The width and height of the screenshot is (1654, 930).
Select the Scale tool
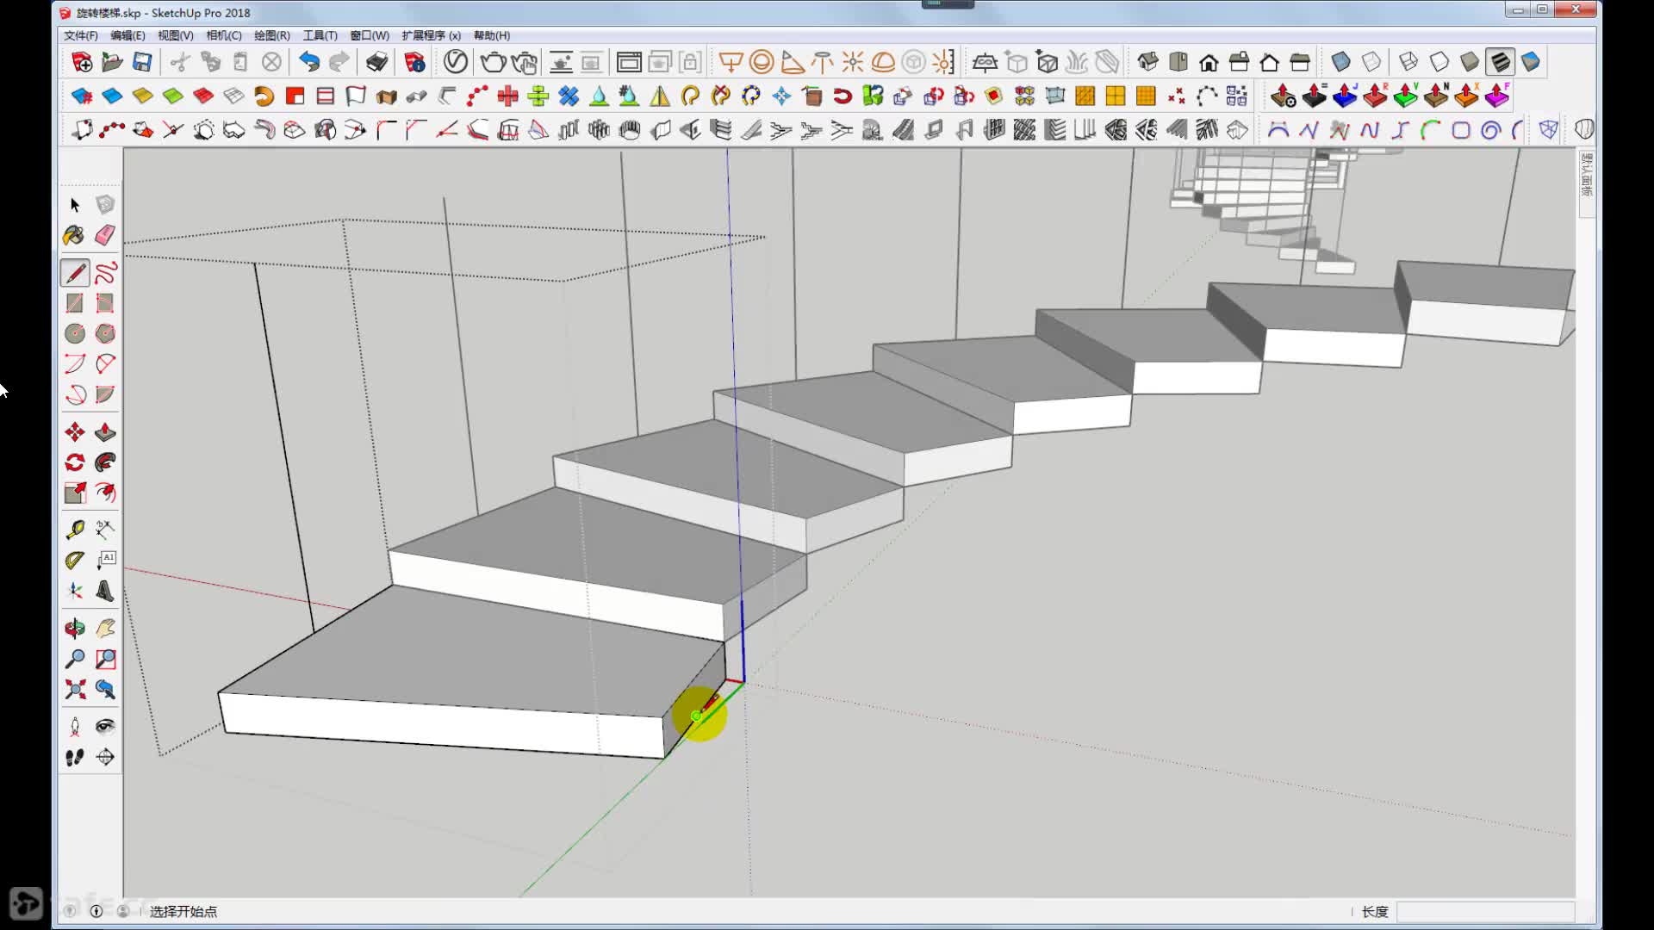(x=75, y=493)
